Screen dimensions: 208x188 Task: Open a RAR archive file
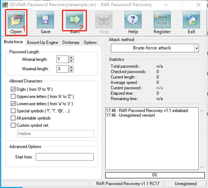pos(16,22)
